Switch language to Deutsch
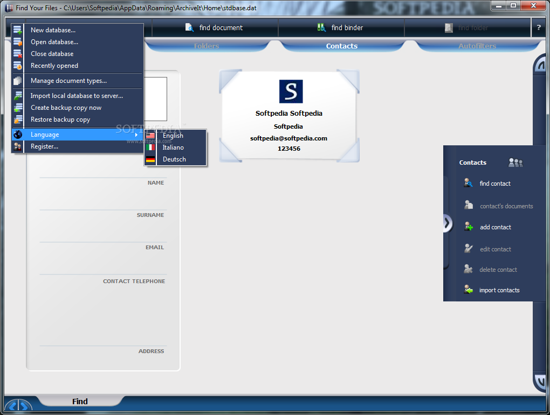The image size is (550, 415). [175, 159]
